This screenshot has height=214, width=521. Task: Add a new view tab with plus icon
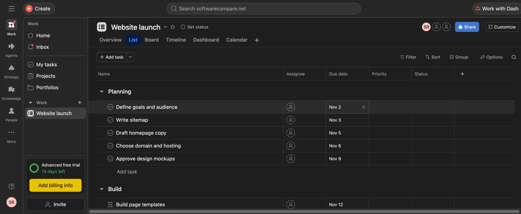pyautogui.click(x=257, y=40)
